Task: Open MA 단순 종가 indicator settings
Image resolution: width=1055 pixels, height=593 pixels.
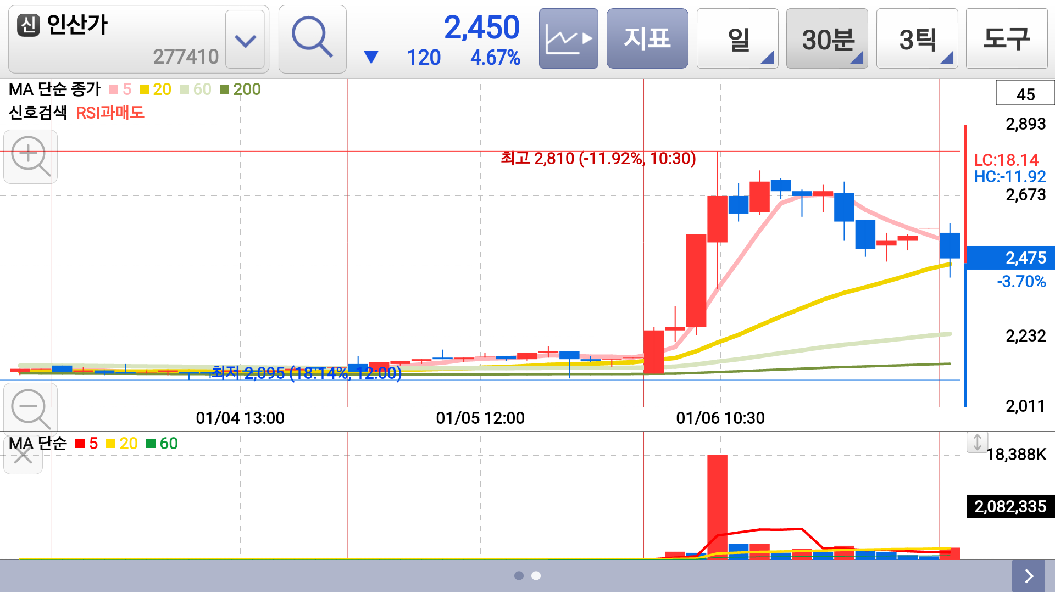Action: (54, 89)
